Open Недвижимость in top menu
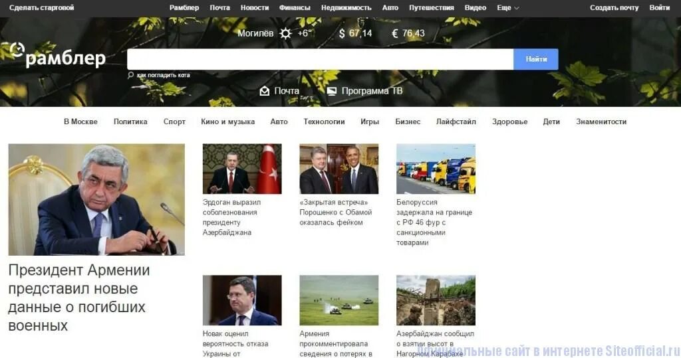 (x=346, y=8)
